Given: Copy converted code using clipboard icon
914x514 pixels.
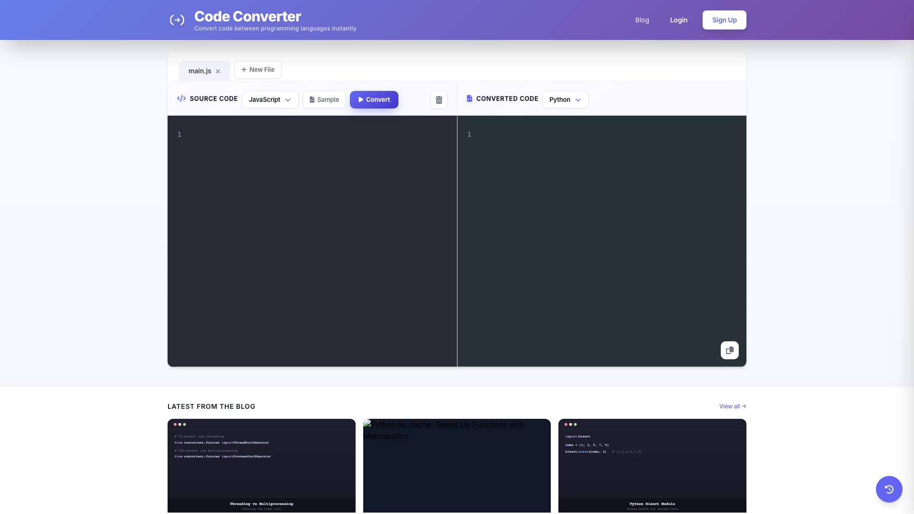Looking at the screenshot, I should [x=729, y=350].
